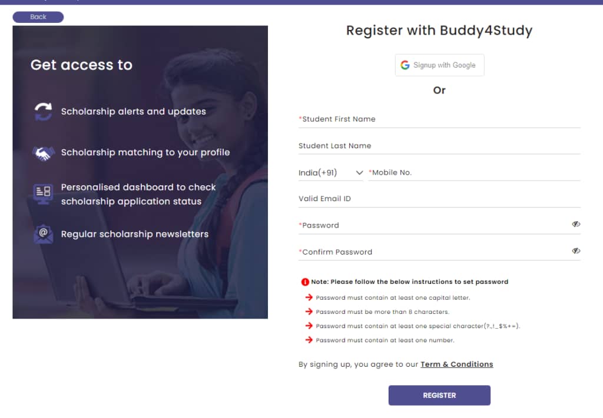
Task: Expand country code list via chevron arrow
Action: point(359,173)
